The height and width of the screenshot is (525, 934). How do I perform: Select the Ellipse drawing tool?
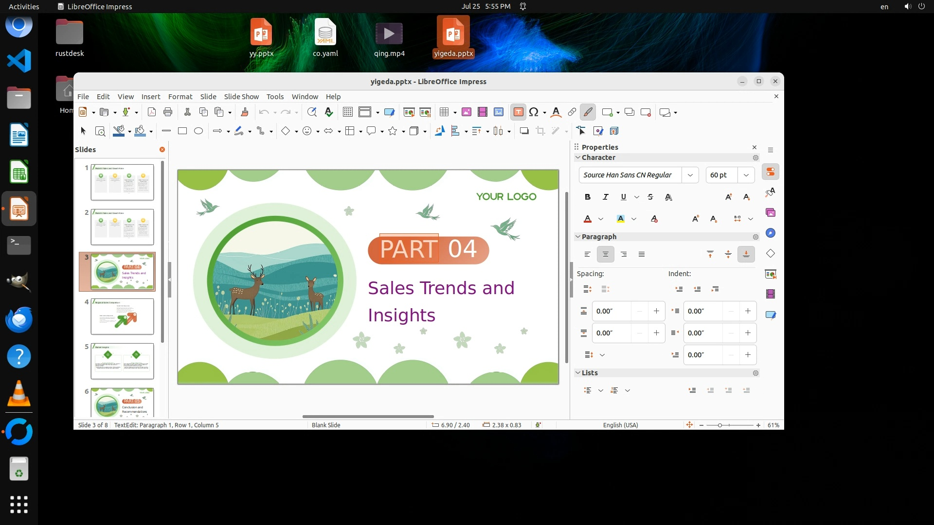pyautogui.click(x=198, y=131)
